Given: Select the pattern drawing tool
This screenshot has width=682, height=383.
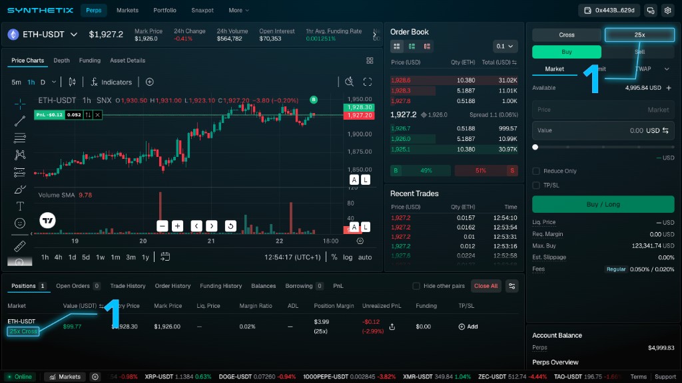Looking at the screenshot, I should pyautogui.click(x=19, y=155).
